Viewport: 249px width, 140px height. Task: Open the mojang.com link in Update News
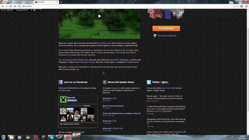pos(116,88)
